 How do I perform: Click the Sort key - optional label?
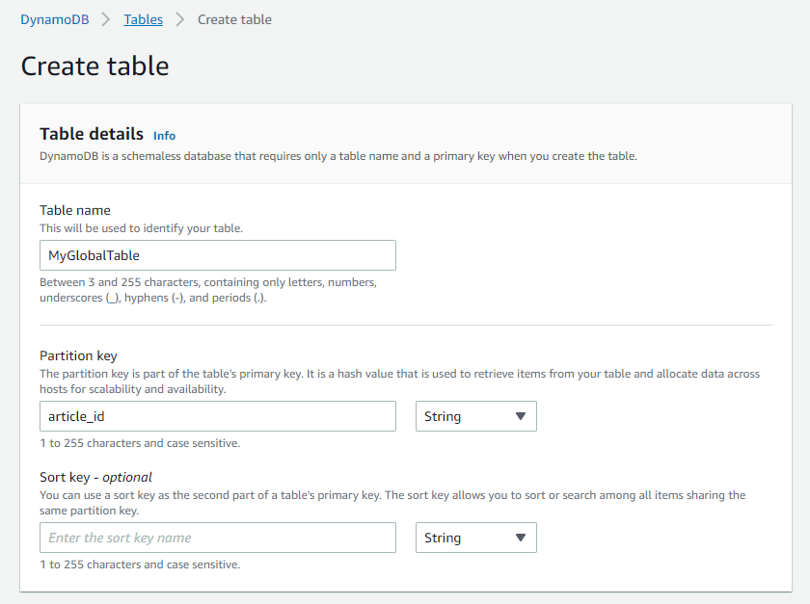click(95, 477)
